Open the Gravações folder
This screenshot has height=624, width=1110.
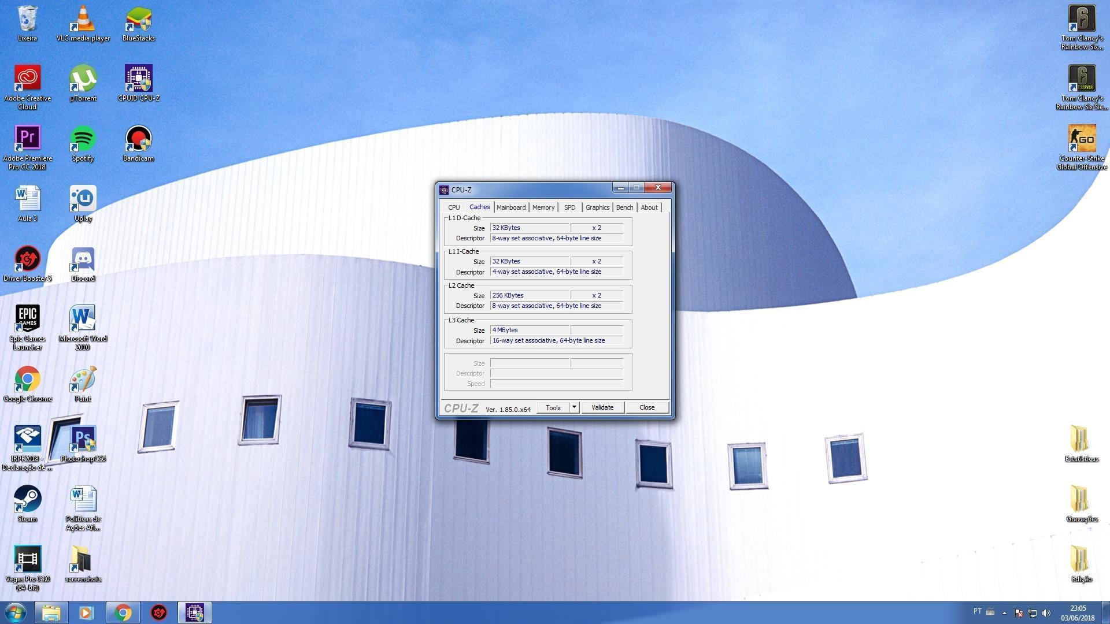[x=1082, y=504]
